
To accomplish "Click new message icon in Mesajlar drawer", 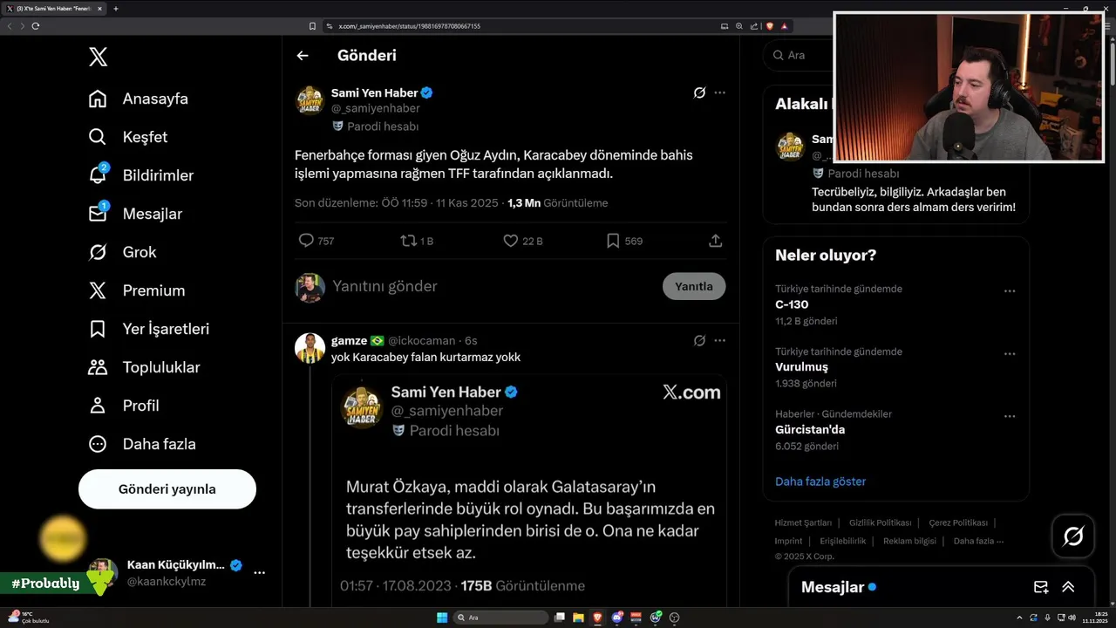I will coord(1040,587).
